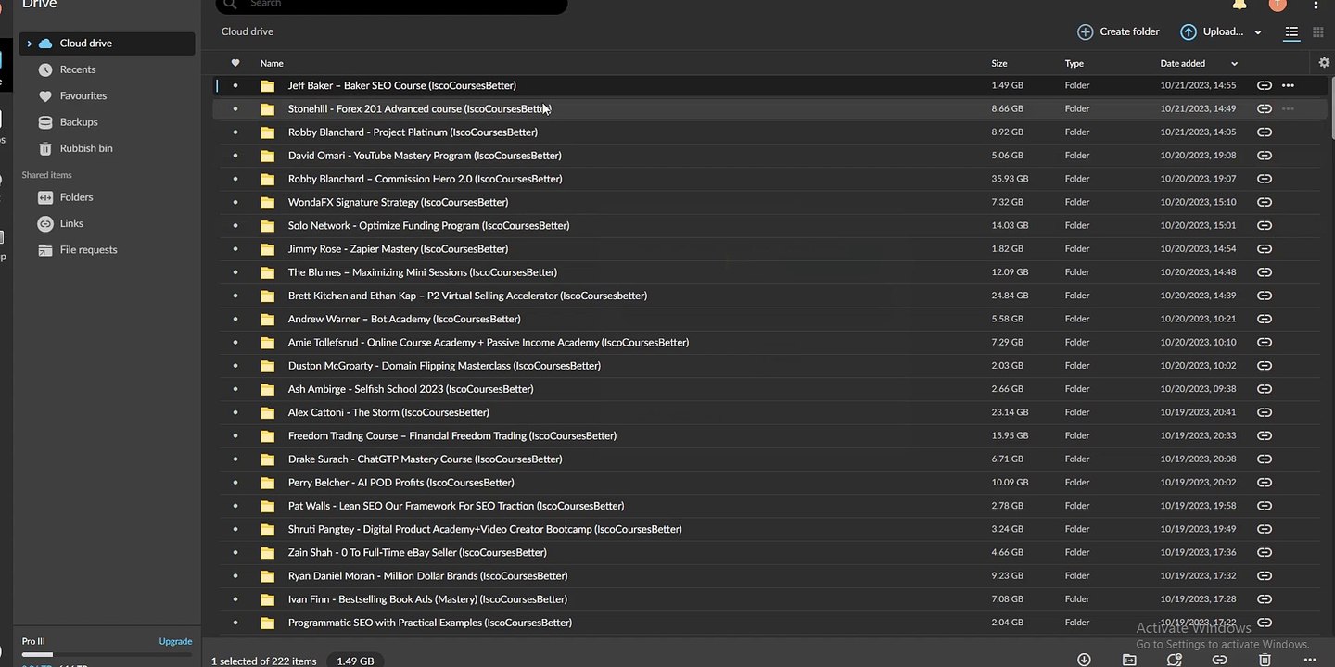Select 'Ivan Finn - Bestselling Book Ads' folder name
The height and width of the screenshot is (667, 1335).
[x=427, y=599]
